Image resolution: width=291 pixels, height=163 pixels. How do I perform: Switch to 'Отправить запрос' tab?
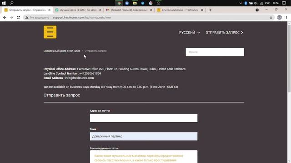point(27,10)
